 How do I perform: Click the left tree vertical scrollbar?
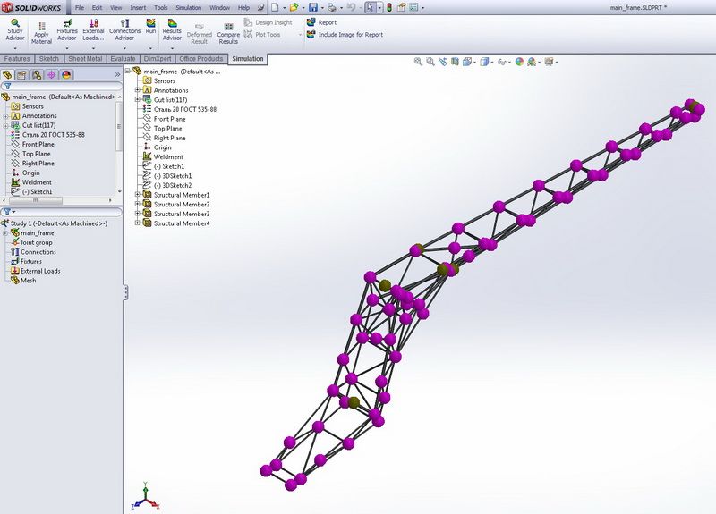pyautogui.click(x=120, y=126)
